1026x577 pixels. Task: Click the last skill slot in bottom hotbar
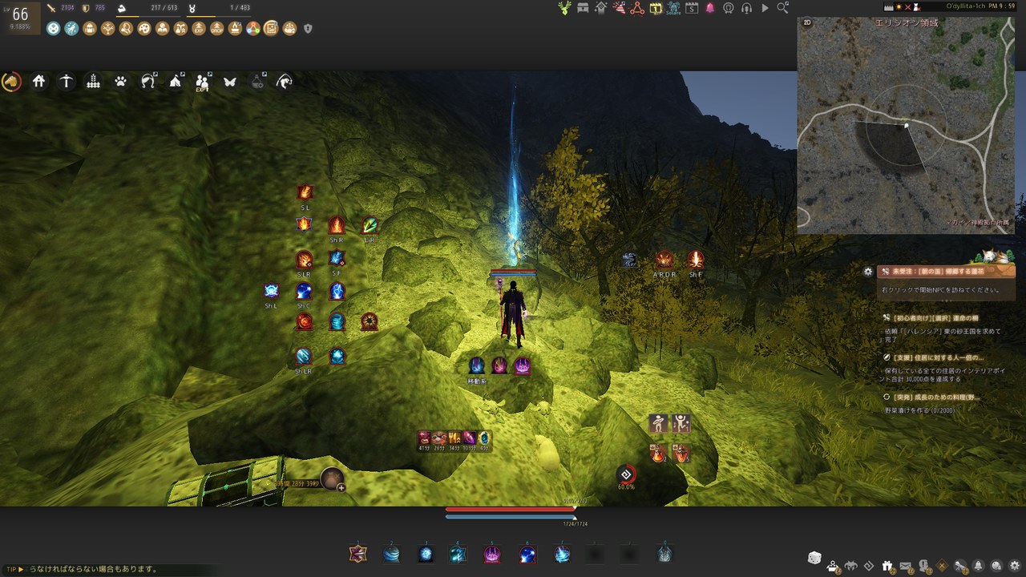[664, 554]
